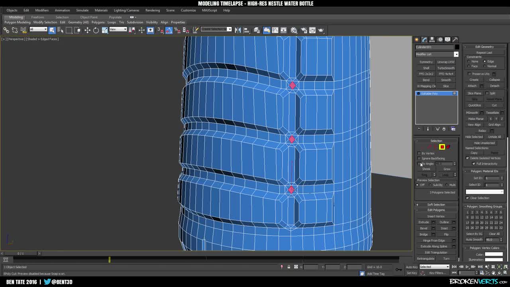Viewport: 510px width, 287px height.
Task: Switch to the Freeform ribbon tab
Action: 37,17
